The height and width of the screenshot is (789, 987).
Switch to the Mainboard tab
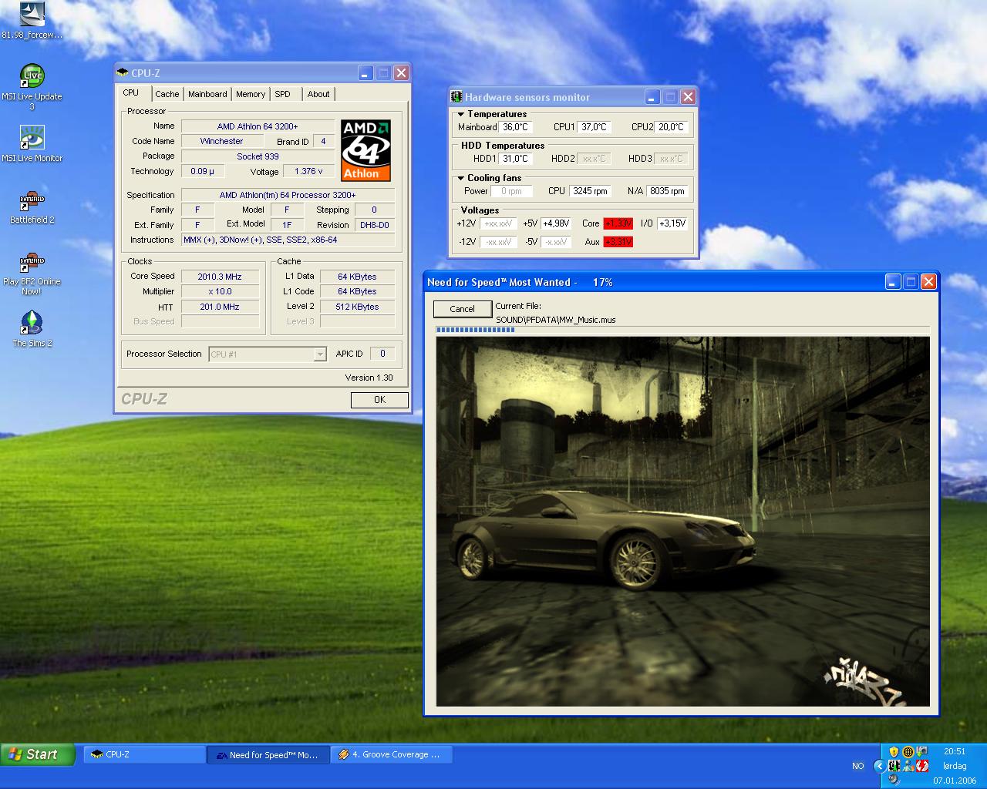207,94
